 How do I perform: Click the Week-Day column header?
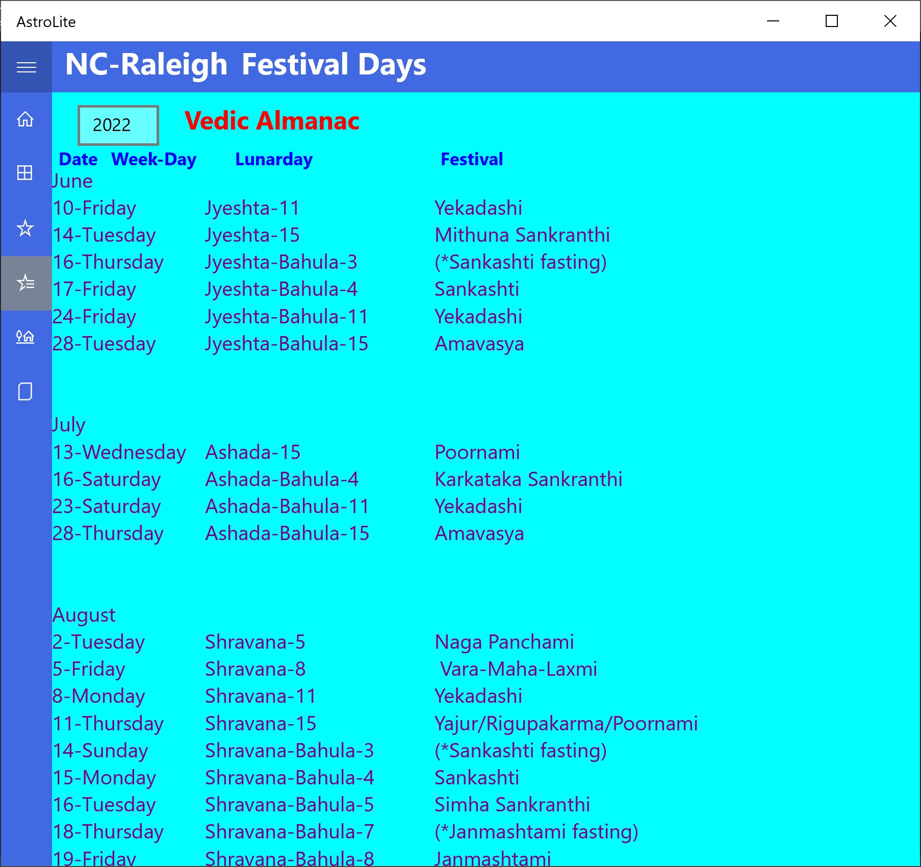coord(153,159)
